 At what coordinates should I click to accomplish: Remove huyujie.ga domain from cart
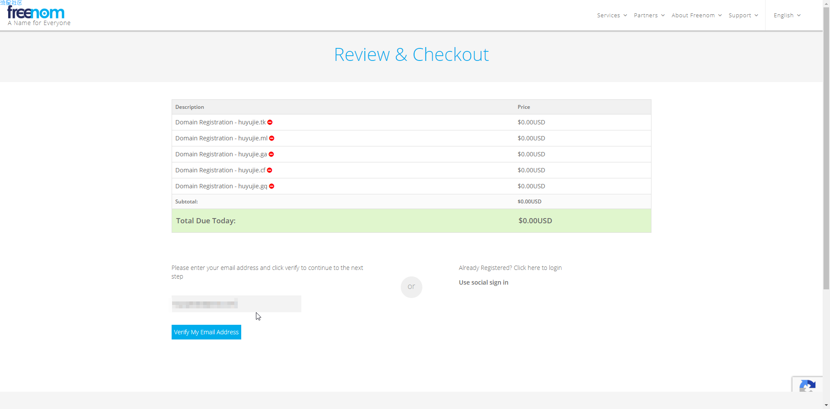(x=271, y=154)
